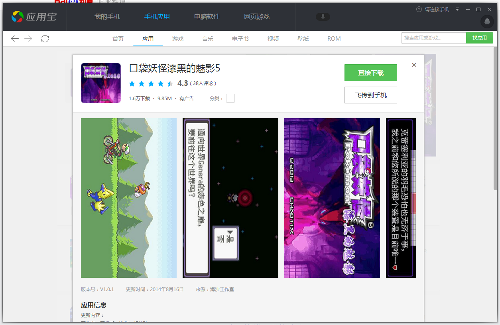Close the app detail popup
This screenshot has width=500, height=325.
414,65
